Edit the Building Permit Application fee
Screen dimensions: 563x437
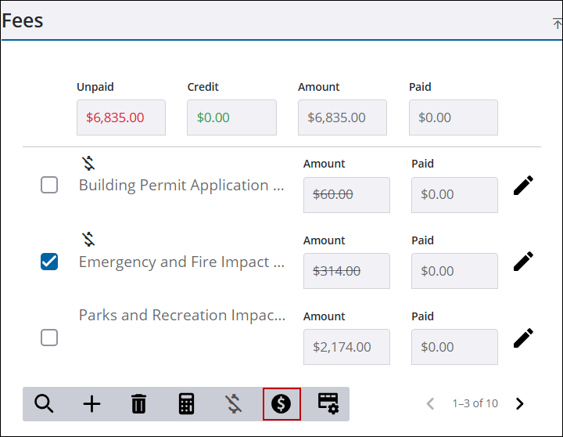click(523, 186)
